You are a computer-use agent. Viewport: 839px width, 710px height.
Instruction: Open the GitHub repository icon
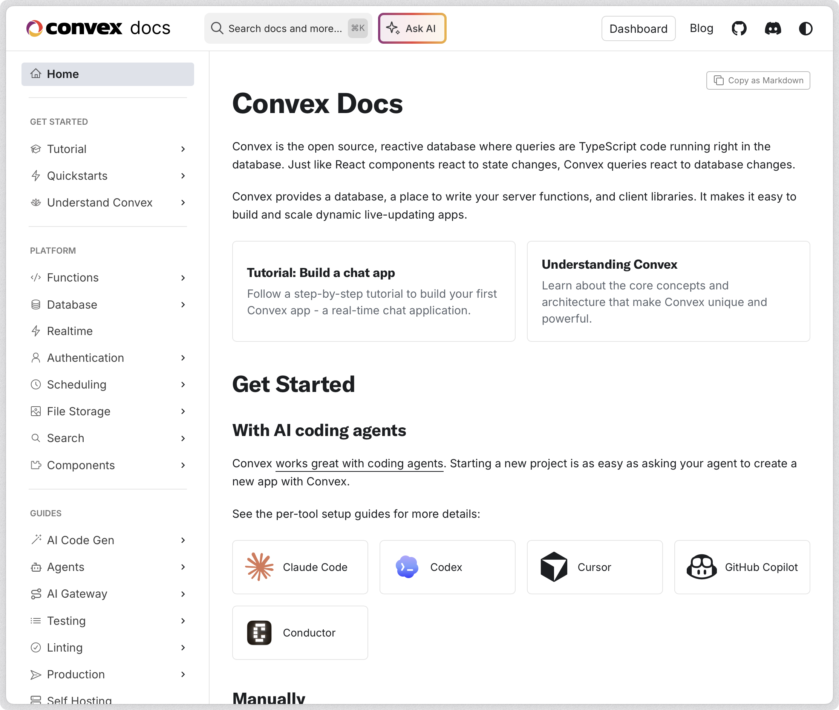click(739, 29)
